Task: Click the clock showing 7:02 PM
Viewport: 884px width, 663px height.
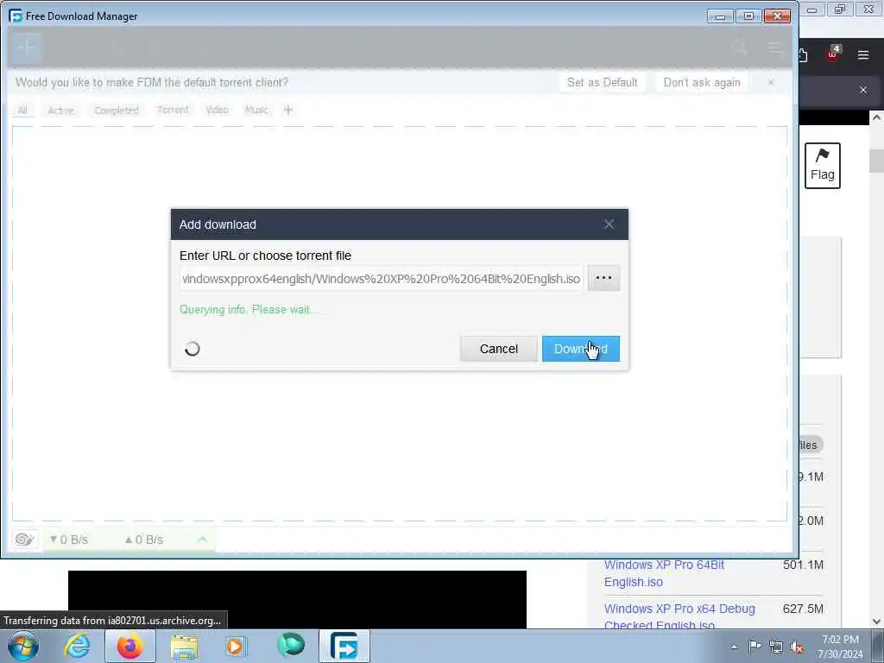Action: 840,640
